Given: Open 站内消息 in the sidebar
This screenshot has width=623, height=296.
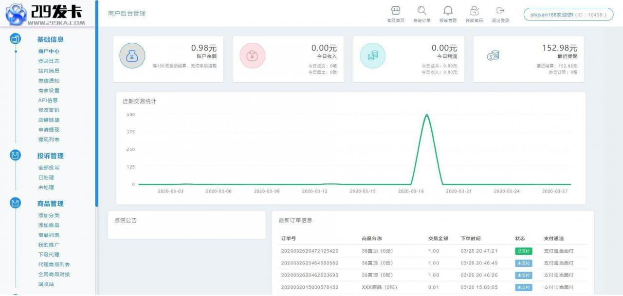Looking at the screenshot, I should (x=49, y=71).
